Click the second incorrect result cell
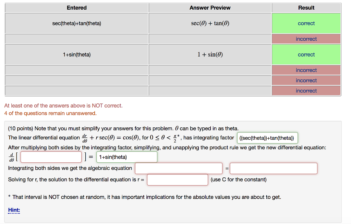Screen dimensions: 351x224 306,70
